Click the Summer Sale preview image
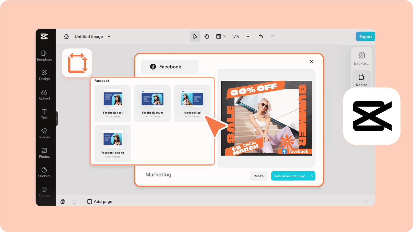This screenshot has width=413, height=232. tap(266, 118)
